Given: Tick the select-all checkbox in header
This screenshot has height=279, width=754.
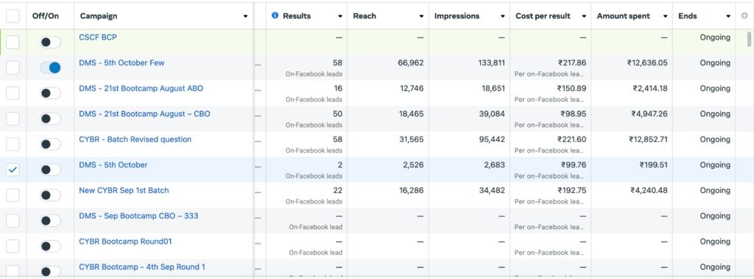Looking at the screenshot, I should [13, 16].
